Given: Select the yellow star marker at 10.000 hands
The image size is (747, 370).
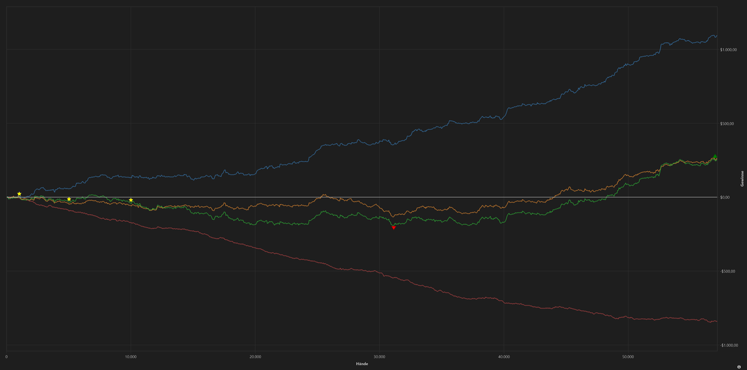Looking at the screenshot, I should [131, 200].
